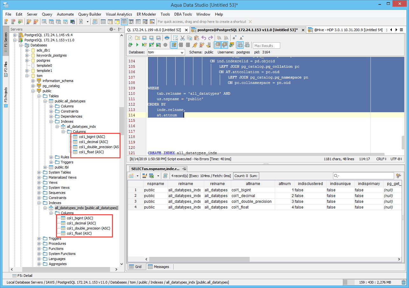This screenshot has height=288, width=409.
Task: Expand the information_schema node
Action: [x=33, y=81]
